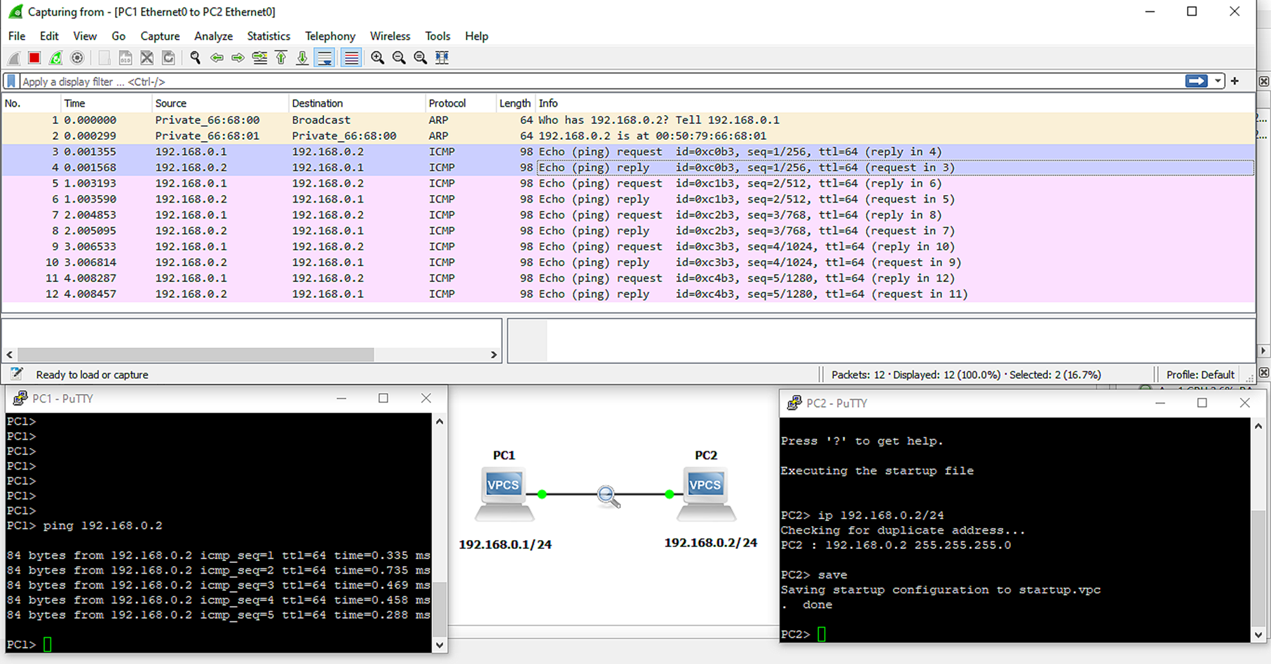Open the Profile: Default selector
The width and height of the screenshot is (1271, 664).
pos(1200,375)
